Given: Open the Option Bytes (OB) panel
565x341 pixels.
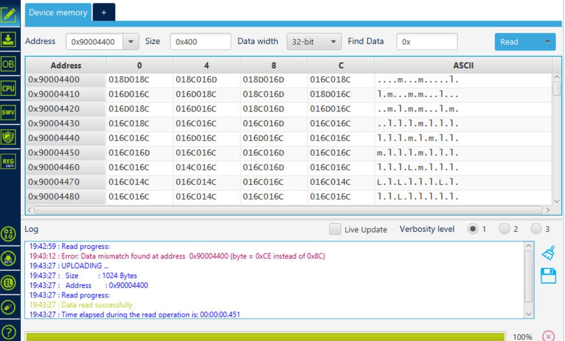Looking at the screenshot, I should (8, 64).
